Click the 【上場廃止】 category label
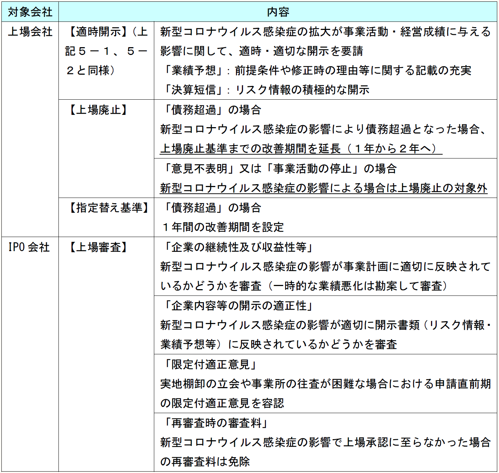The height and width of the screenshot is (473, 499). coord(99,110)
